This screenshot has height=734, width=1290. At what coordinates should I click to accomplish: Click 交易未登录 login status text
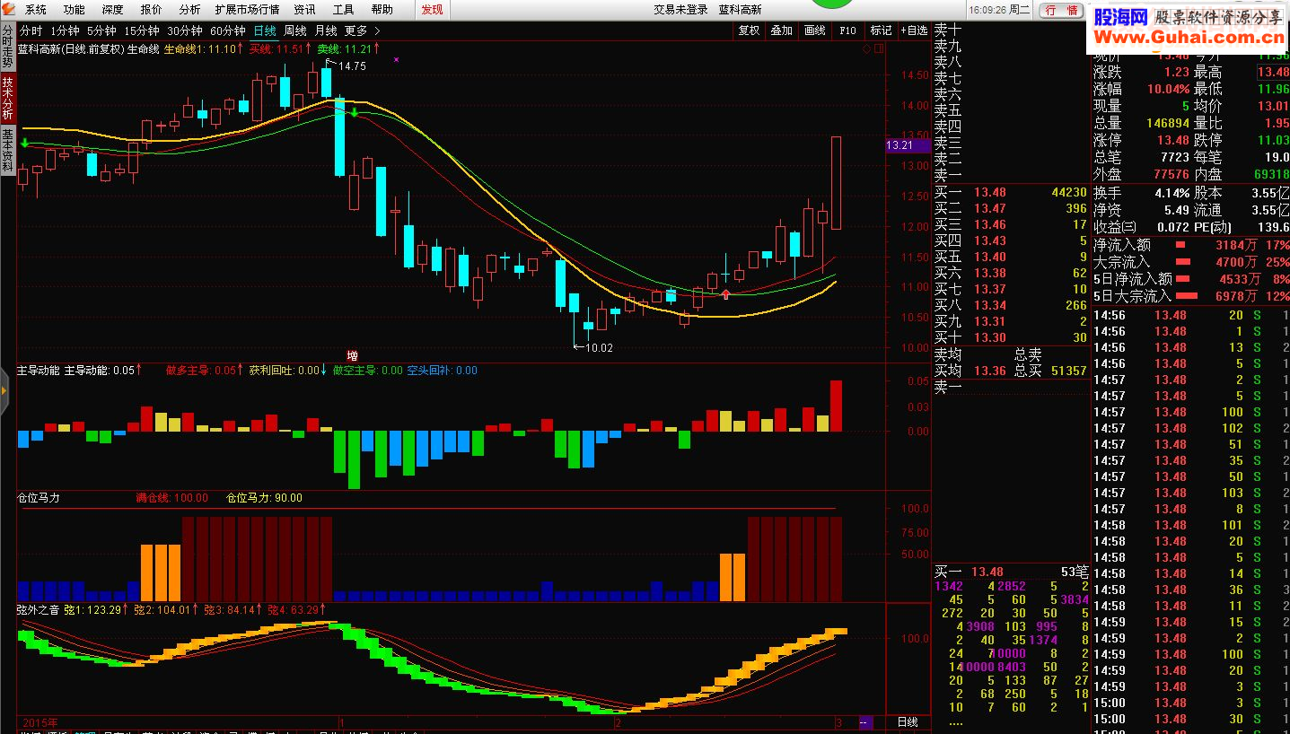click(680, 10)
